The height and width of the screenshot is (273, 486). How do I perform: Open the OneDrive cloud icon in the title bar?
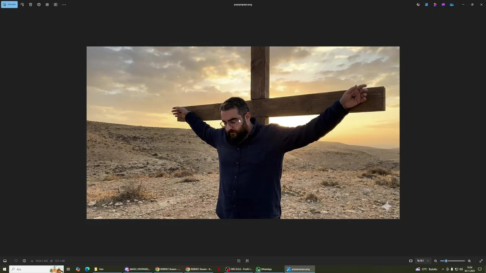[451, 5]
